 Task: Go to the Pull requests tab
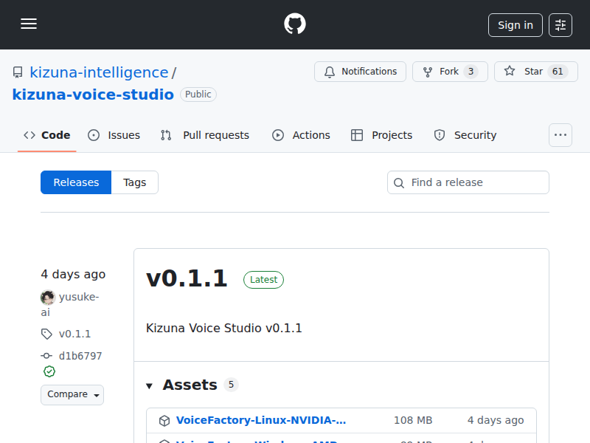206,135
